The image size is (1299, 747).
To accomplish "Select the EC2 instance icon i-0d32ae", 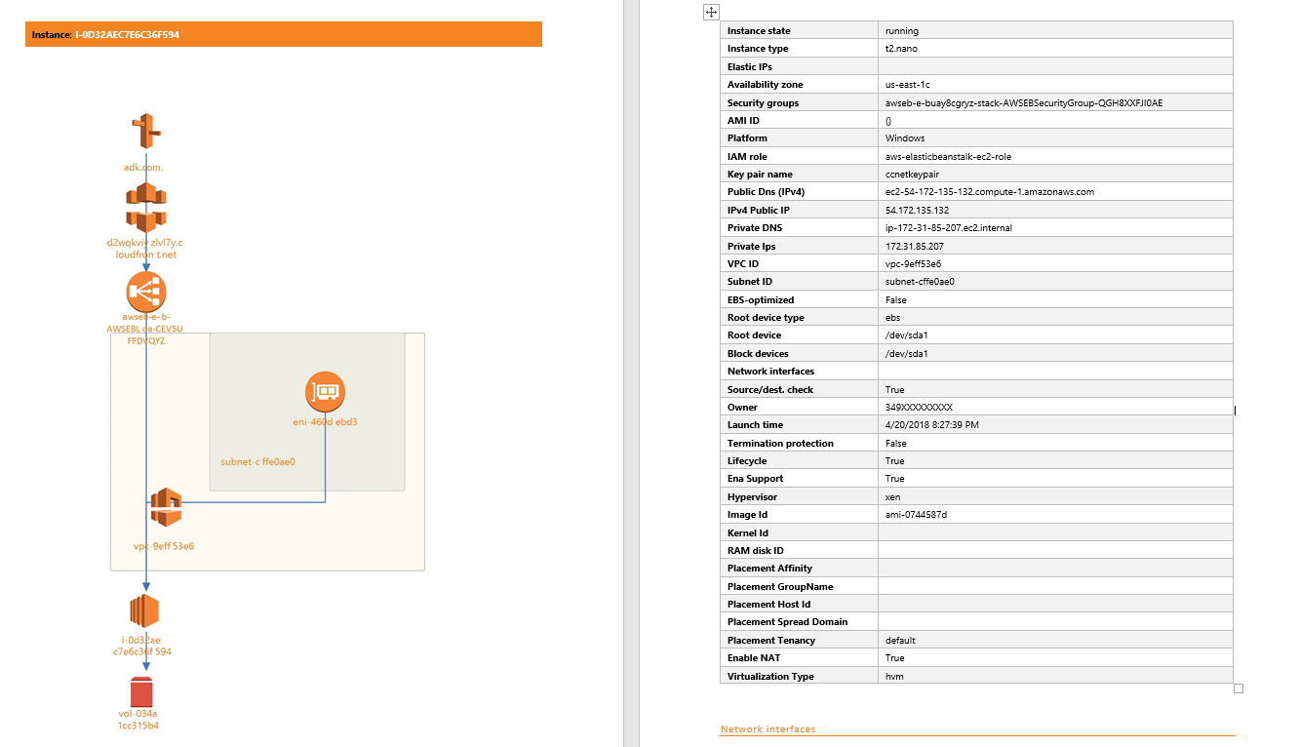I will [144, 611].
